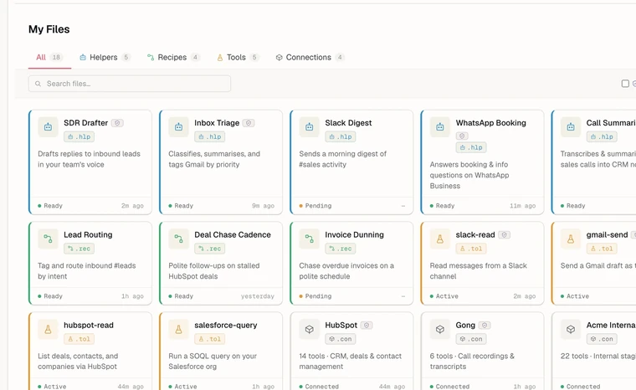This screenshot has height=390, width=636.
Task: Open the Inbox Triage card title
Action: pyautogui.click(x=217, y=123)
